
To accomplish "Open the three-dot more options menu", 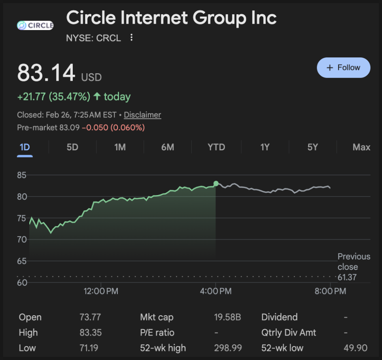I will click(x=132, y=38).
